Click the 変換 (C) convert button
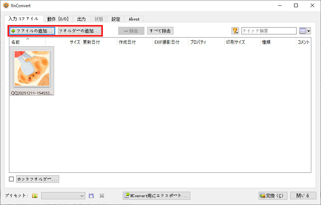Screen dimensions: 321x205 (273, 196)
